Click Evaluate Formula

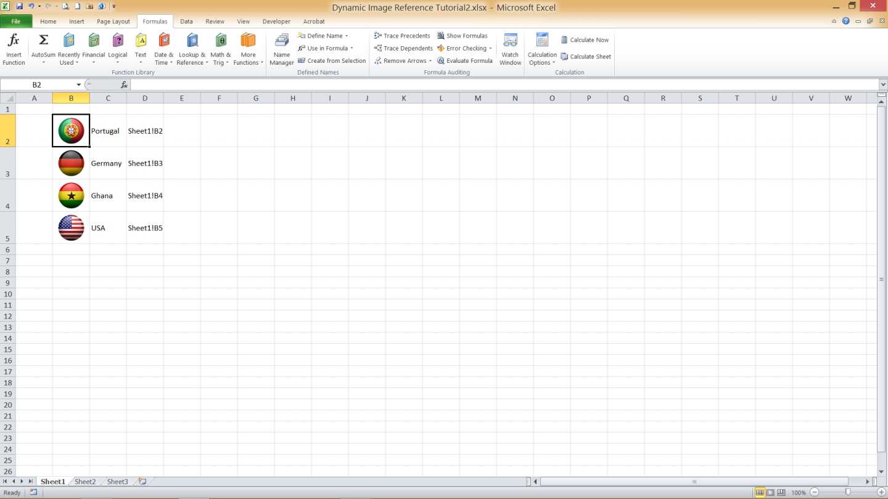[x=464, y=60]
